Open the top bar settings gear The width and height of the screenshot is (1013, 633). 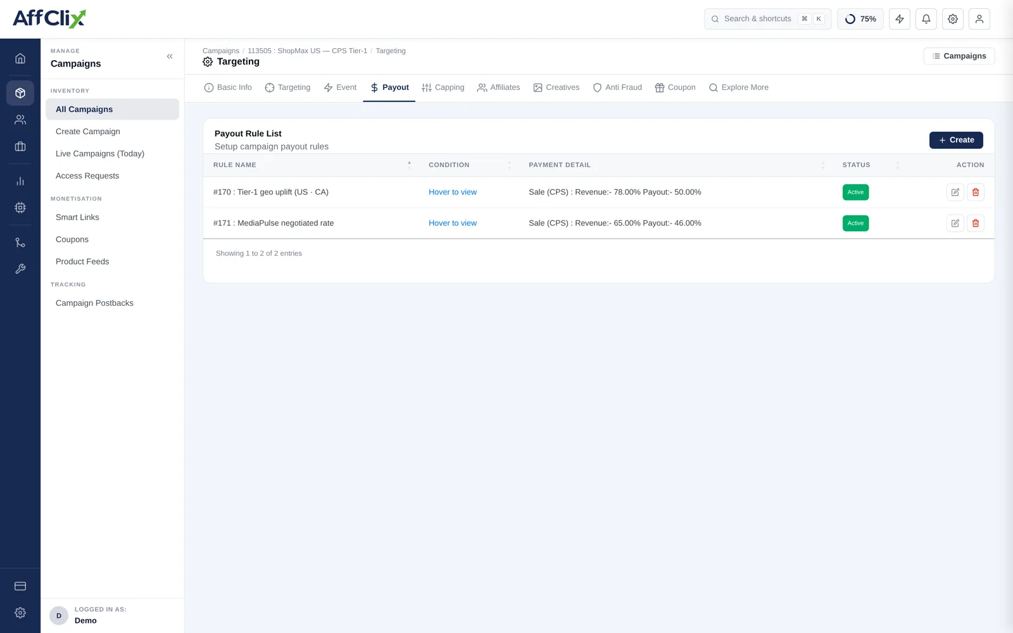point(953,19)
